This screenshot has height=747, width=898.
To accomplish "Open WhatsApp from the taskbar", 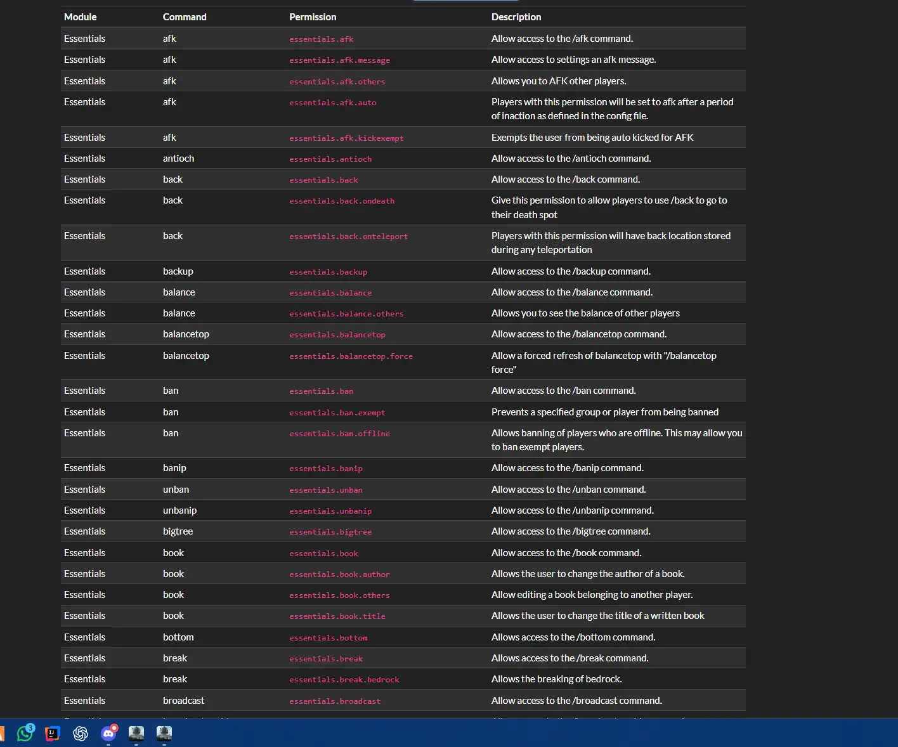I will click(x=25, y=734).
